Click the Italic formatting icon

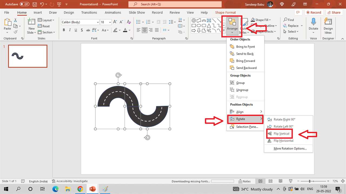click(70, 30)
